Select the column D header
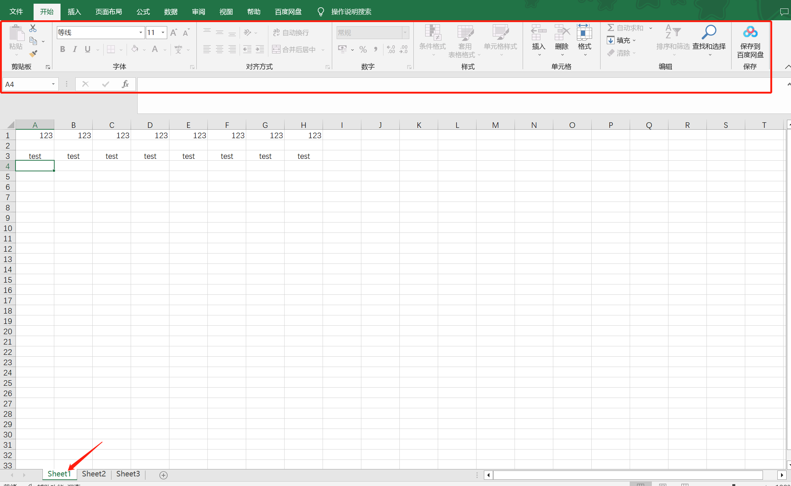 pos(150,125)
